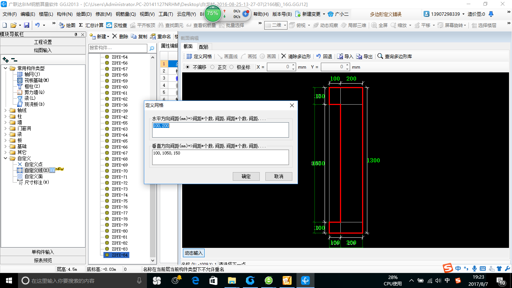512x288 pixels.
Task: Click the 导出 export icon
Action: [359, 56]
